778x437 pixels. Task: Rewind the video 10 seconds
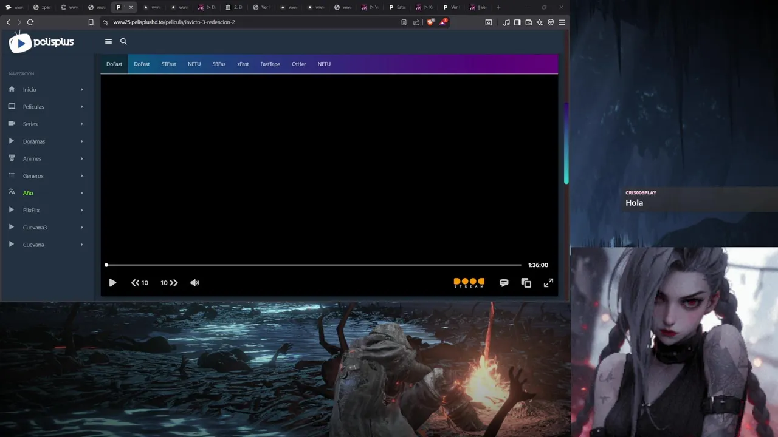[140, 283]
